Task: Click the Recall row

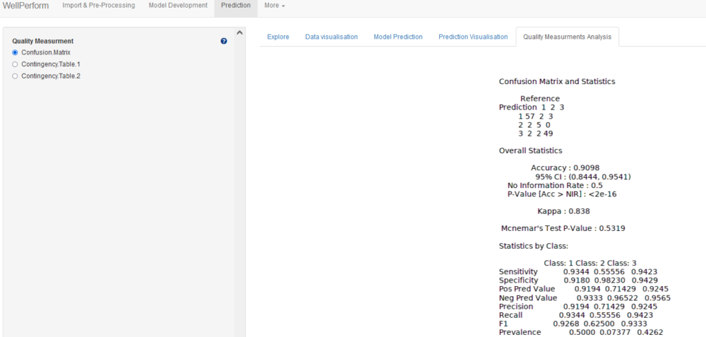Action: point(576,315)
